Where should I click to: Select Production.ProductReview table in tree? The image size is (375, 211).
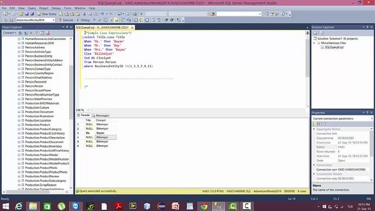pos(42,176)
